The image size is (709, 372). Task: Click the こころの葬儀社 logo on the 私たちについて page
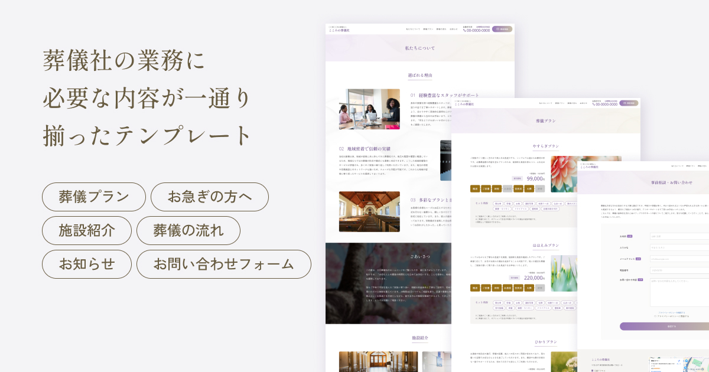click(x=339, y=29)
